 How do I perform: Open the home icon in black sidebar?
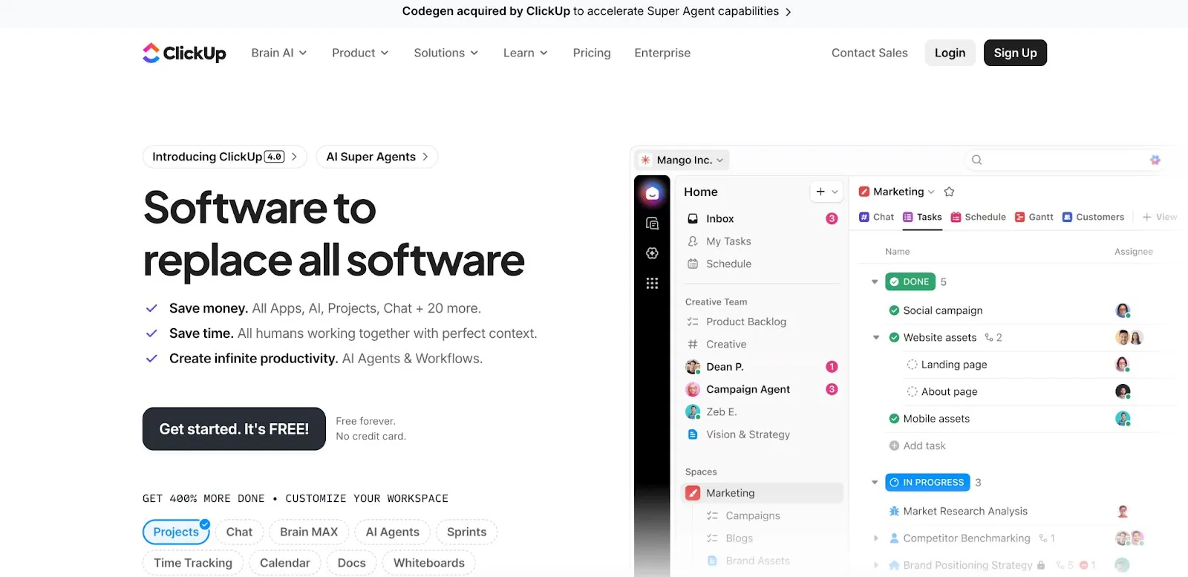[x=652, y=193]
